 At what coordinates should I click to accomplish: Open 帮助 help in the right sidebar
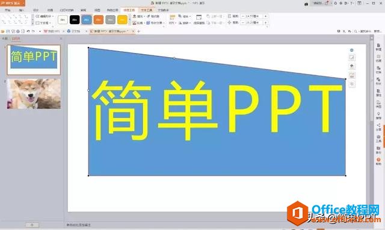[378, 161]
